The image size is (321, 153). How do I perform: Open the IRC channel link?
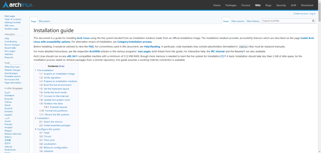[218, 52]
